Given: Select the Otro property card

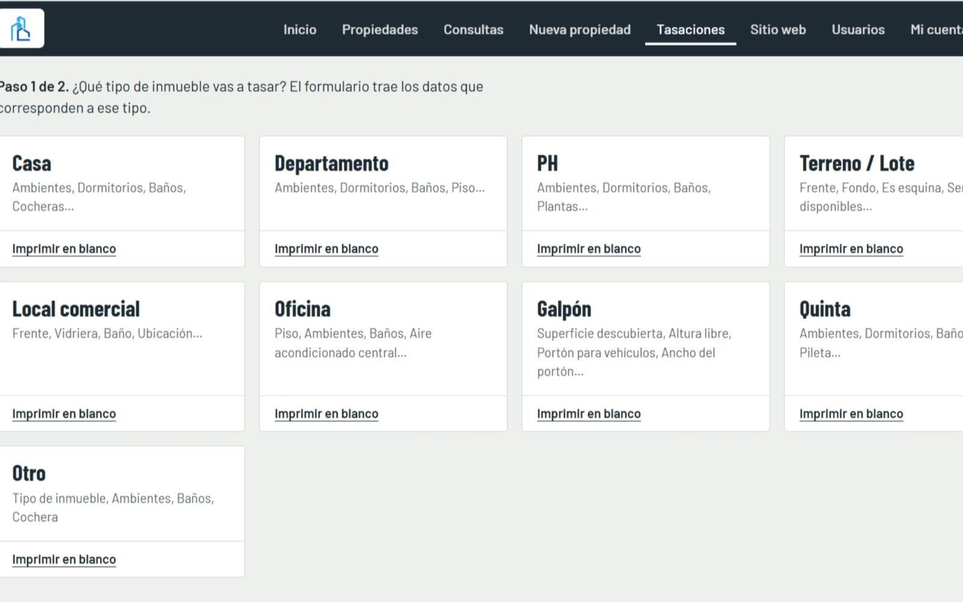Looking at the screenshot, I should click(122, 494).
